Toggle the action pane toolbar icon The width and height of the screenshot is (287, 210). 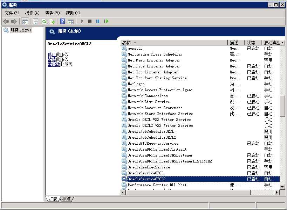(71, 22)
